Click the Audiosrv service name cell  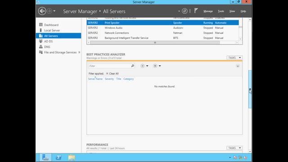tap(178, 28)
